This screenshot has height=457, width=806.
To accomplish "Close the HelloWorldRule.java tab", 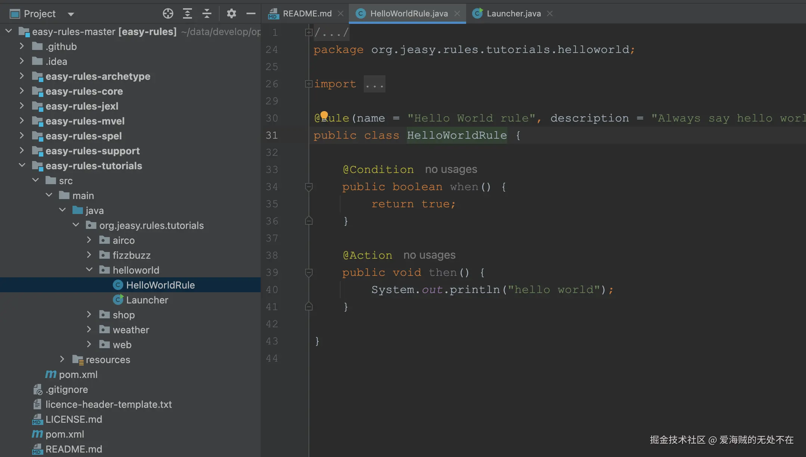I will 457,14.
